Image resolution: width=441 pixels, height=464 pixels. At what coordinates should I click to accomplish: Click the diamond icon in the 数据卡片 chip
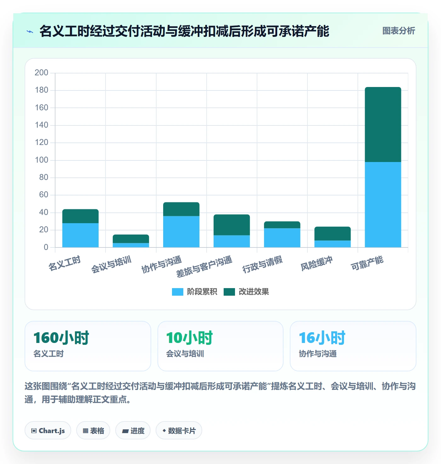(164, 431)
